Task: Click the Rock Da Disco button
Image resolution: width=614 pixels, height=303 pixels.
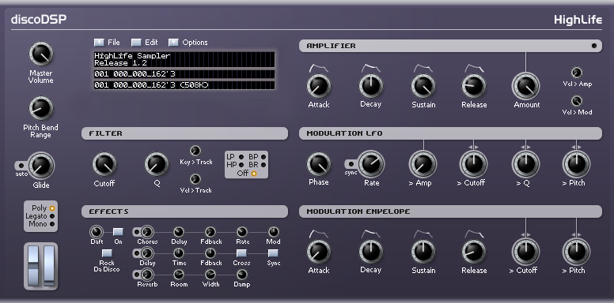Action: pos(107,253)
